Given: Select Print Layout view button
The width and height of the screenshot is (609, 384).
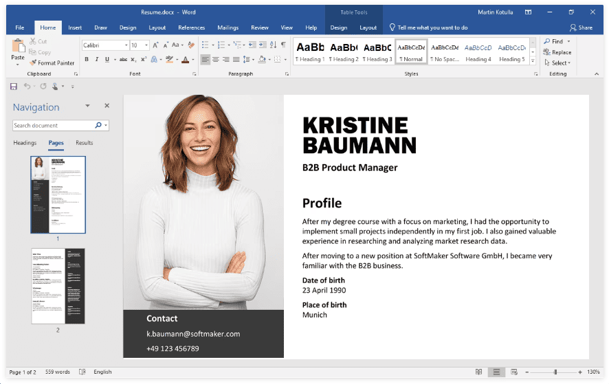Looking at the screenshot, I should coord(496,372).
